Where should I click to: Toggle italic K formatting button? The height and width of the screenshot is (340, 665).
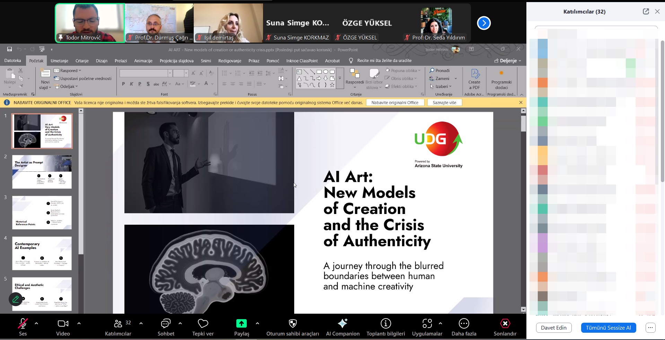click(x=131, y=84)
